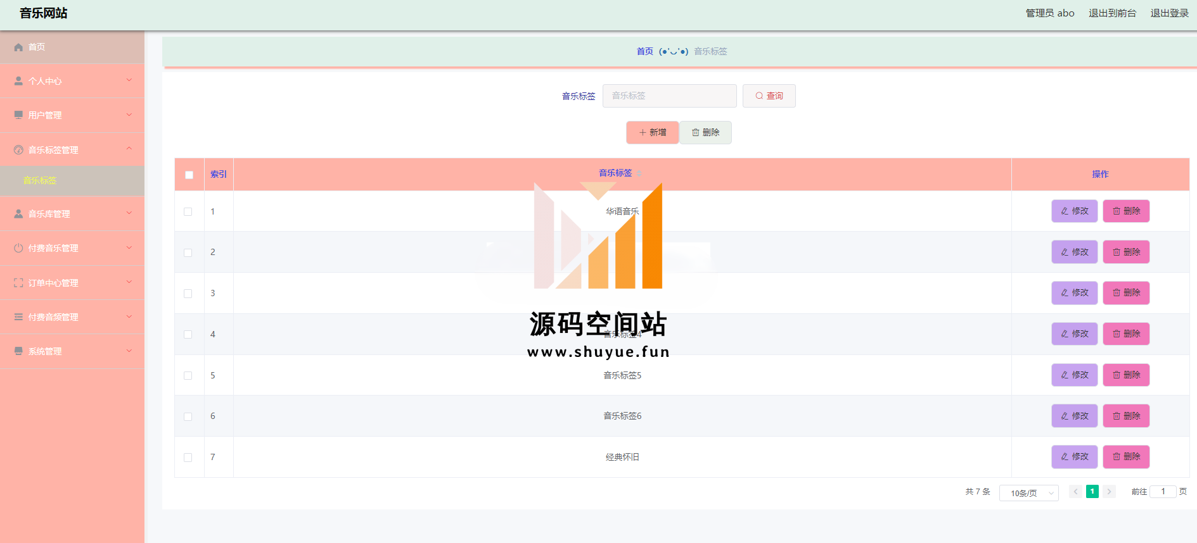Click the 订单中心管理 frame icon

point(18,283)
